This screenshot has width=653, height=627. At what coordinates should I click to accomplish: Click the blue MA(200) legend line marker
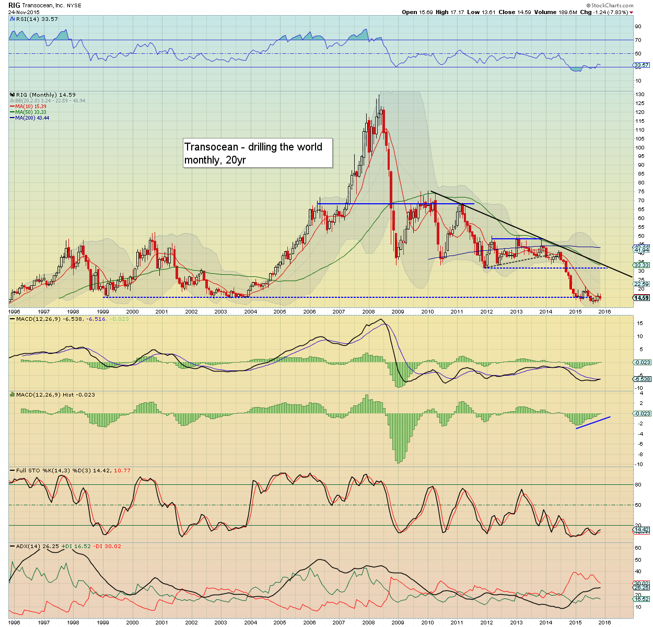(13, 118)
